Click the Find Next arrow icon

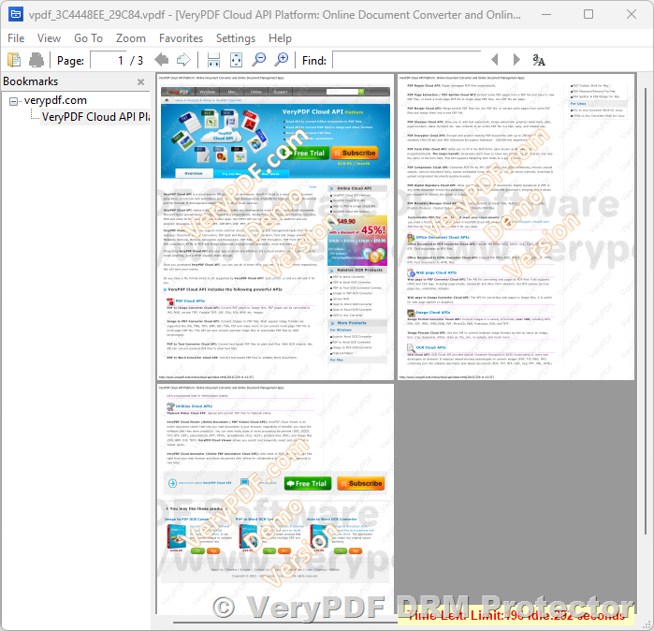click(x=516, y=60)
